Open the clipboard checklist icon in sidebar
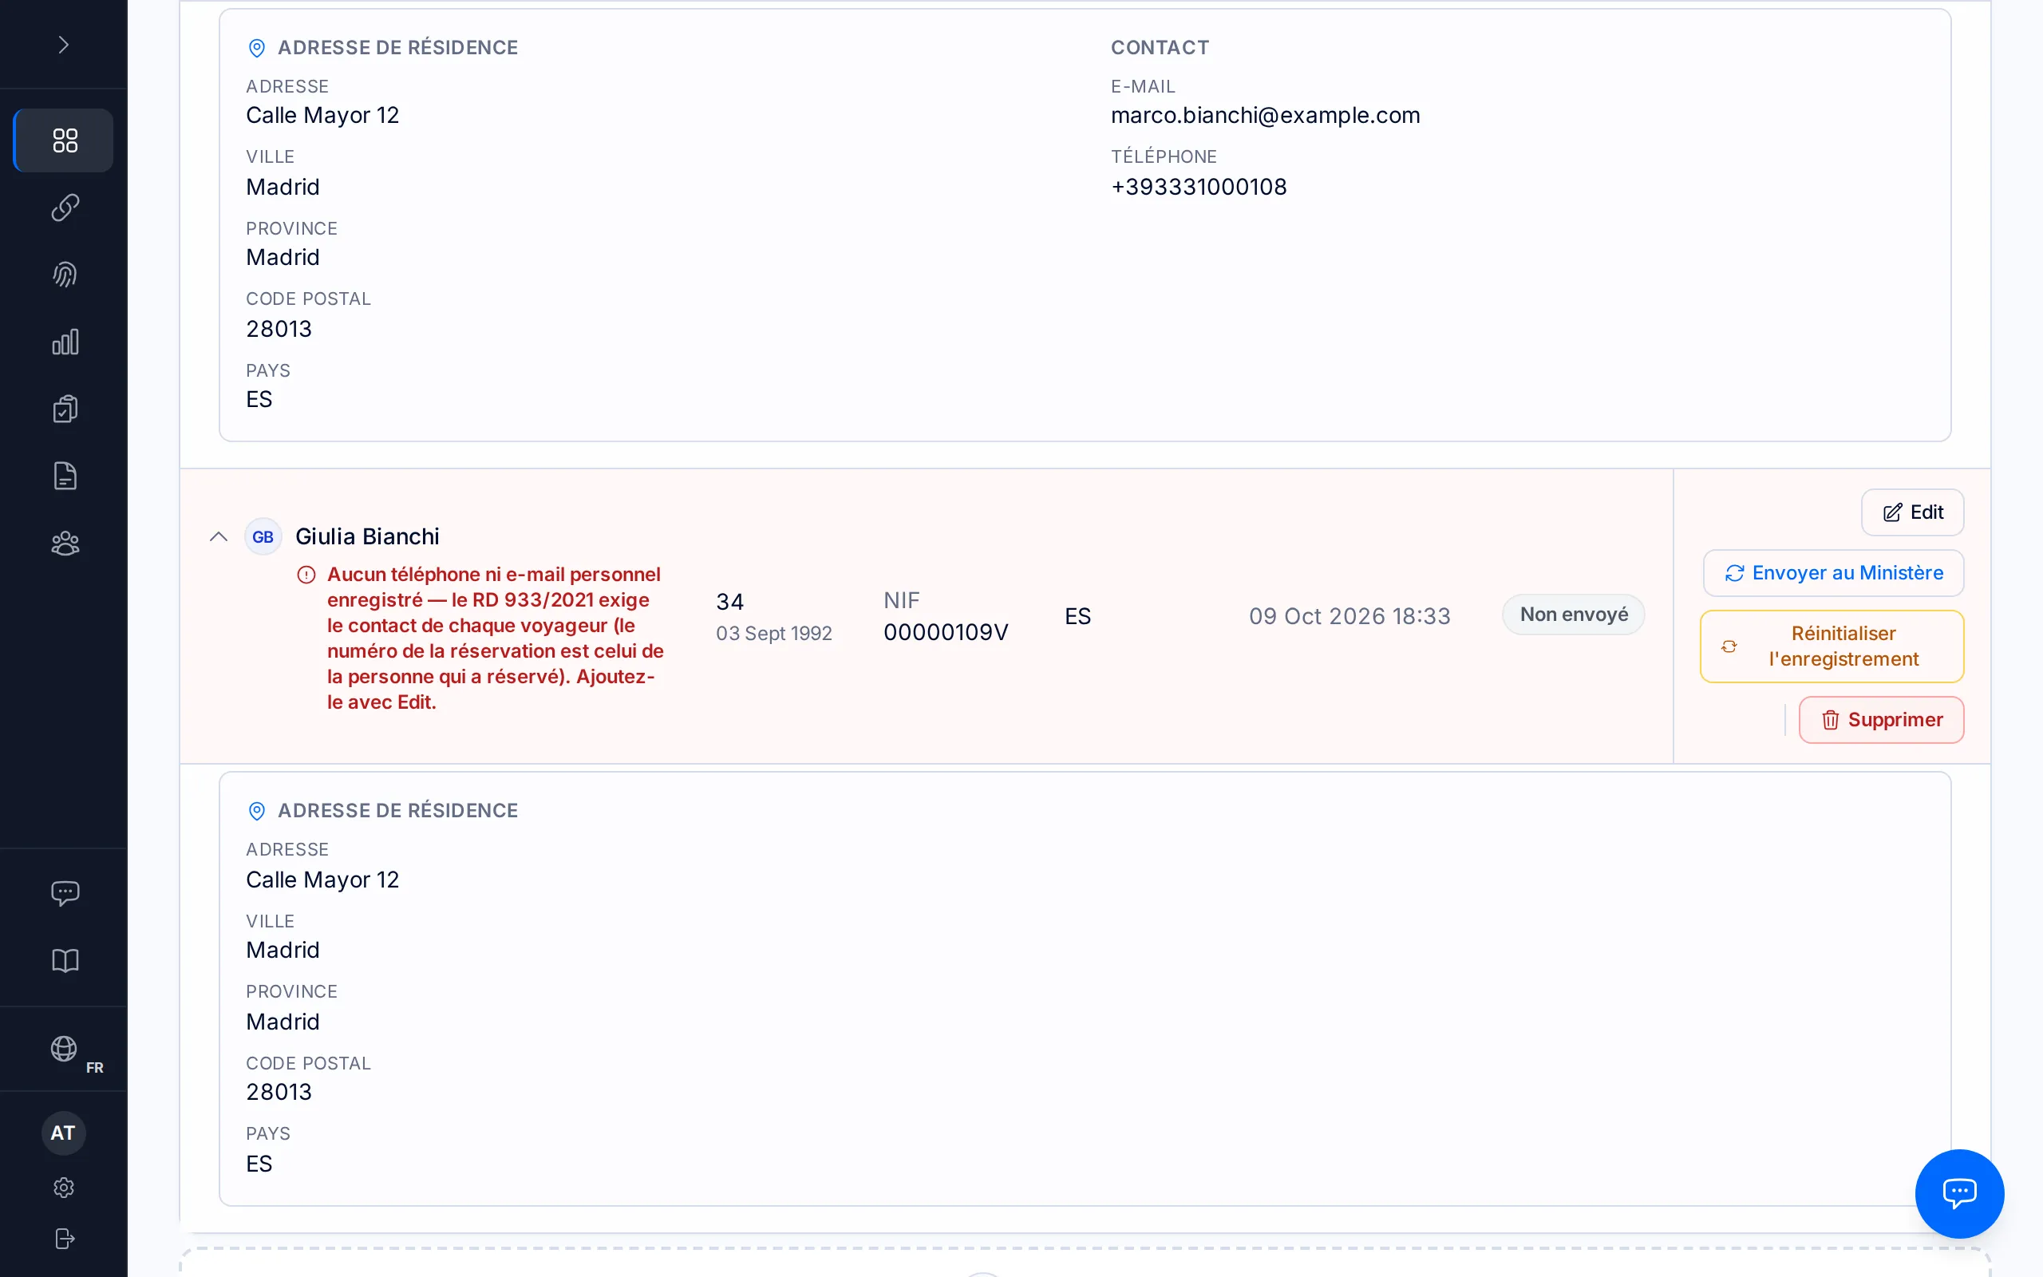 click(x=65, y=409)
